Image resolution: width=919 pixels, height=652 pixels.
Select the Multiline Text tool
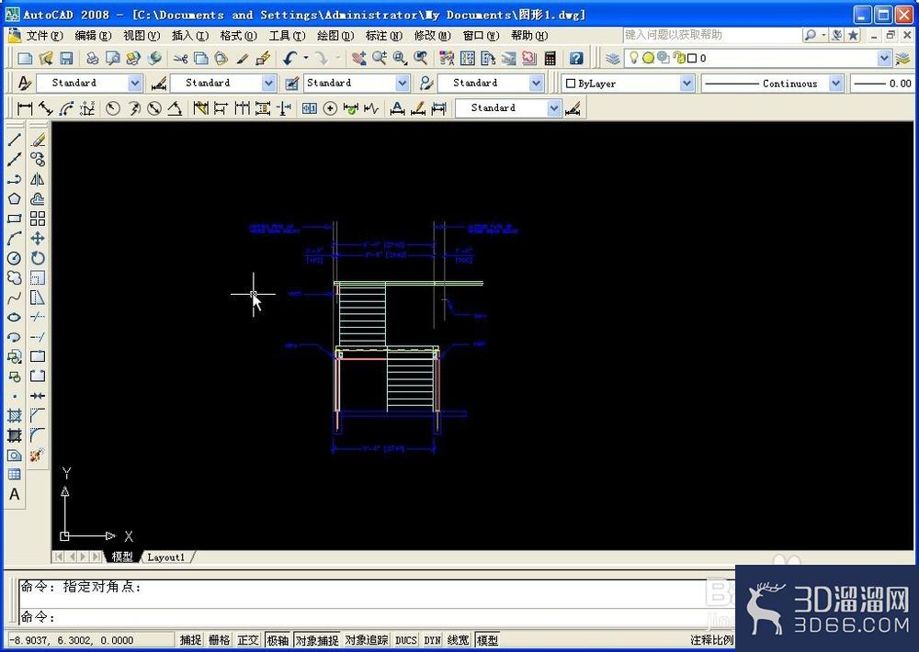coord(15,494)
